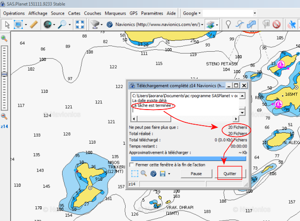300x221 pixels.
Task: Open the Paramètres menu
Action: click(x=152, y=13)
